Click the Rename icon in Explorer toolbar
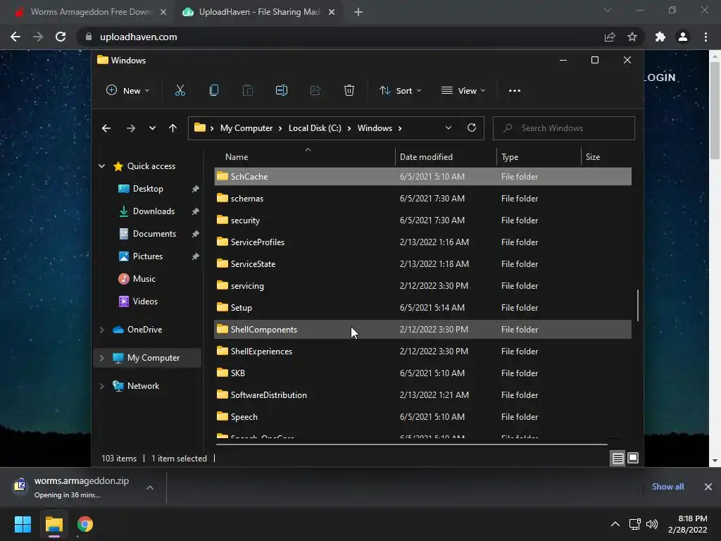721x541 pixels. click(x=282, y=91)
